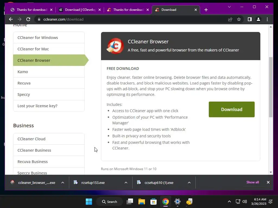Click the CCleaner Browser logo
The height and width of the screenshot is (208, 278).
coord(115,46)
